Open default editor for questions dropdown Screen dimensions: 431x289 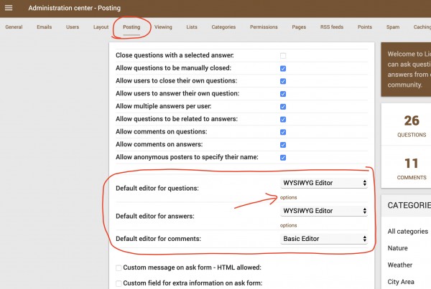tap(324, 184)
